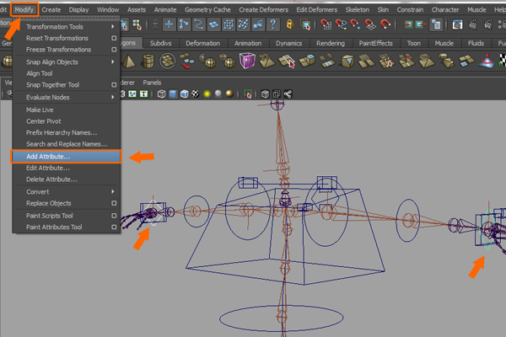Switch to the Deformation shelf tab

[203, 43]
